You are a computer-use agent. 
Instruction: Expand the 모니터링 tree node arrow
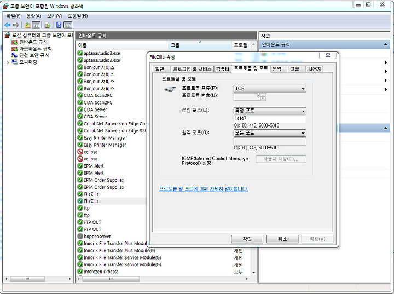tap(8, 62)
